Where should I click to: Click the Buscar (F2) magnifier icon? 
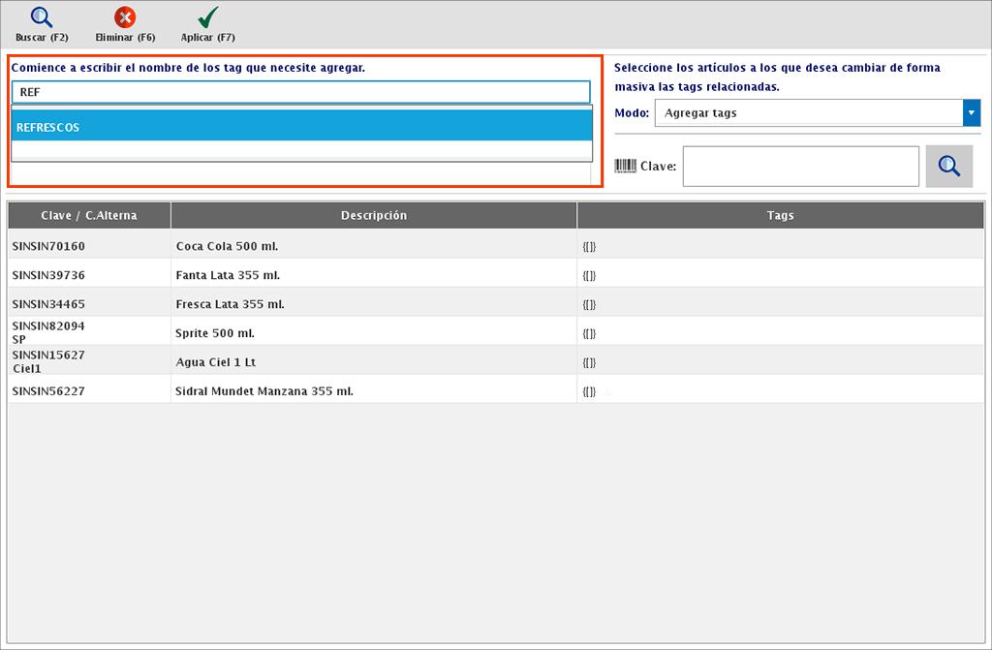tap(42, 17)
